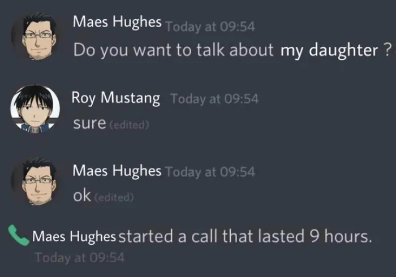Select Roy Mustang's 'sure' message
The height and width of the screenshot is (277, 396).
point(89,123)
